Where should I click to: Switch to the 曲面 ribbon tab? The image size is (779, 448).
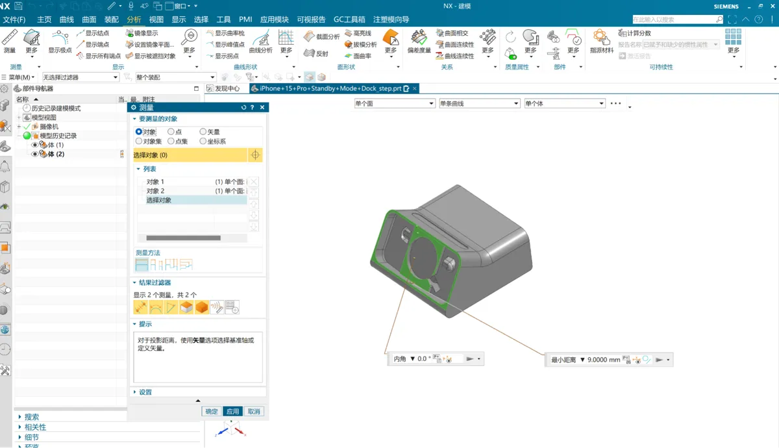pos(89,19)
